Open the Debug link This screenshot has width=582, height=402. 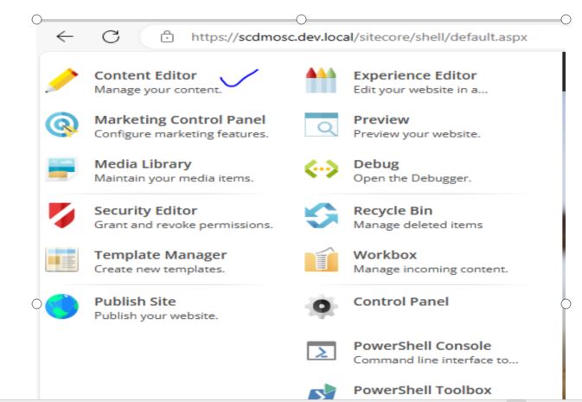[x=376, y=164]
